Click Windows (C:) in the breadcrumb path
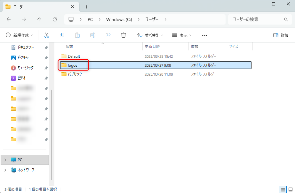The image size is (295, 193). tap(119, 19)
